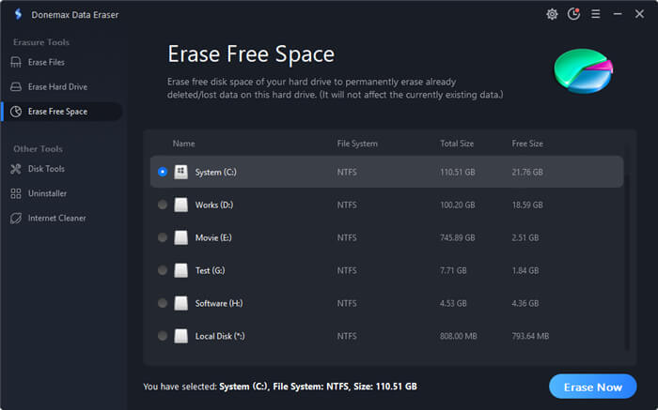Select the Test (G:) radio button
Image resolution: width=658 pixels, height=410 pixels.
[163, 270]
